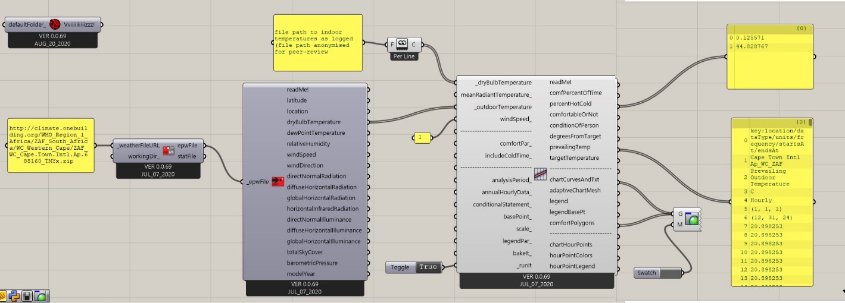Image resolution: width=845 pixels, height=303 pixels.
Task: Click the yellow panel containing value 1
Action: (x=423, y=138)
